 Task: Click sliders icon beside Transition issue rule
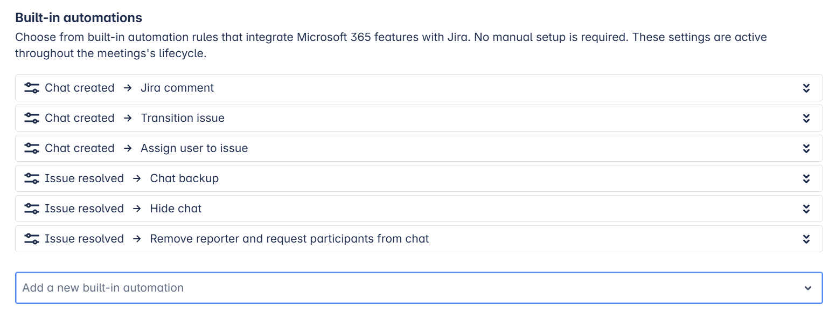click(x=32, y=118)
